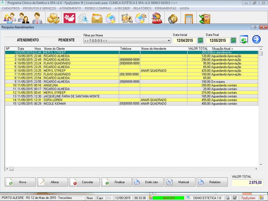Click the Emitir Jato print button
This screenshot has height=201, width=268.
pos(148,182)
